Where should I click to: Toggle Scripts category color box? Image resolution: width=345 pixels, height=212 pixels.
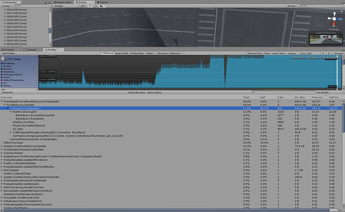click(2, 66)
